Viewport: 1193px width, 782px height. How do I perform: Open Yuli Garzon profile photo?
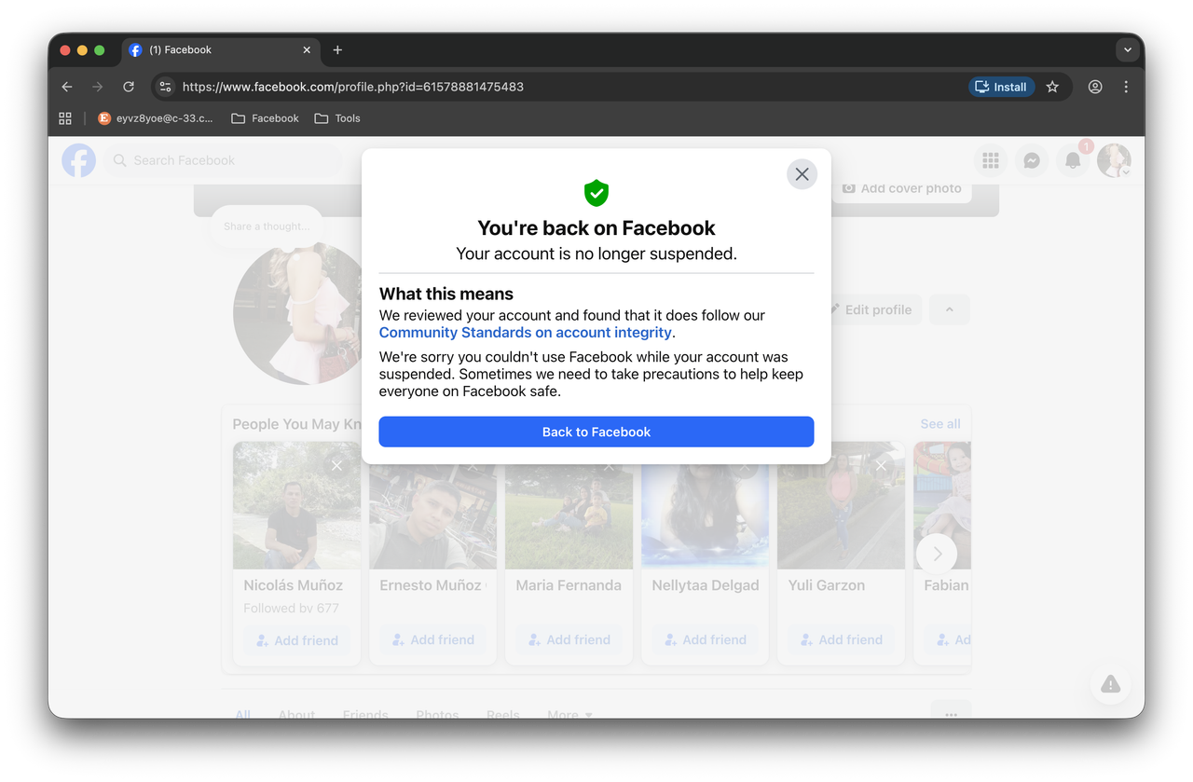(841, 505)
